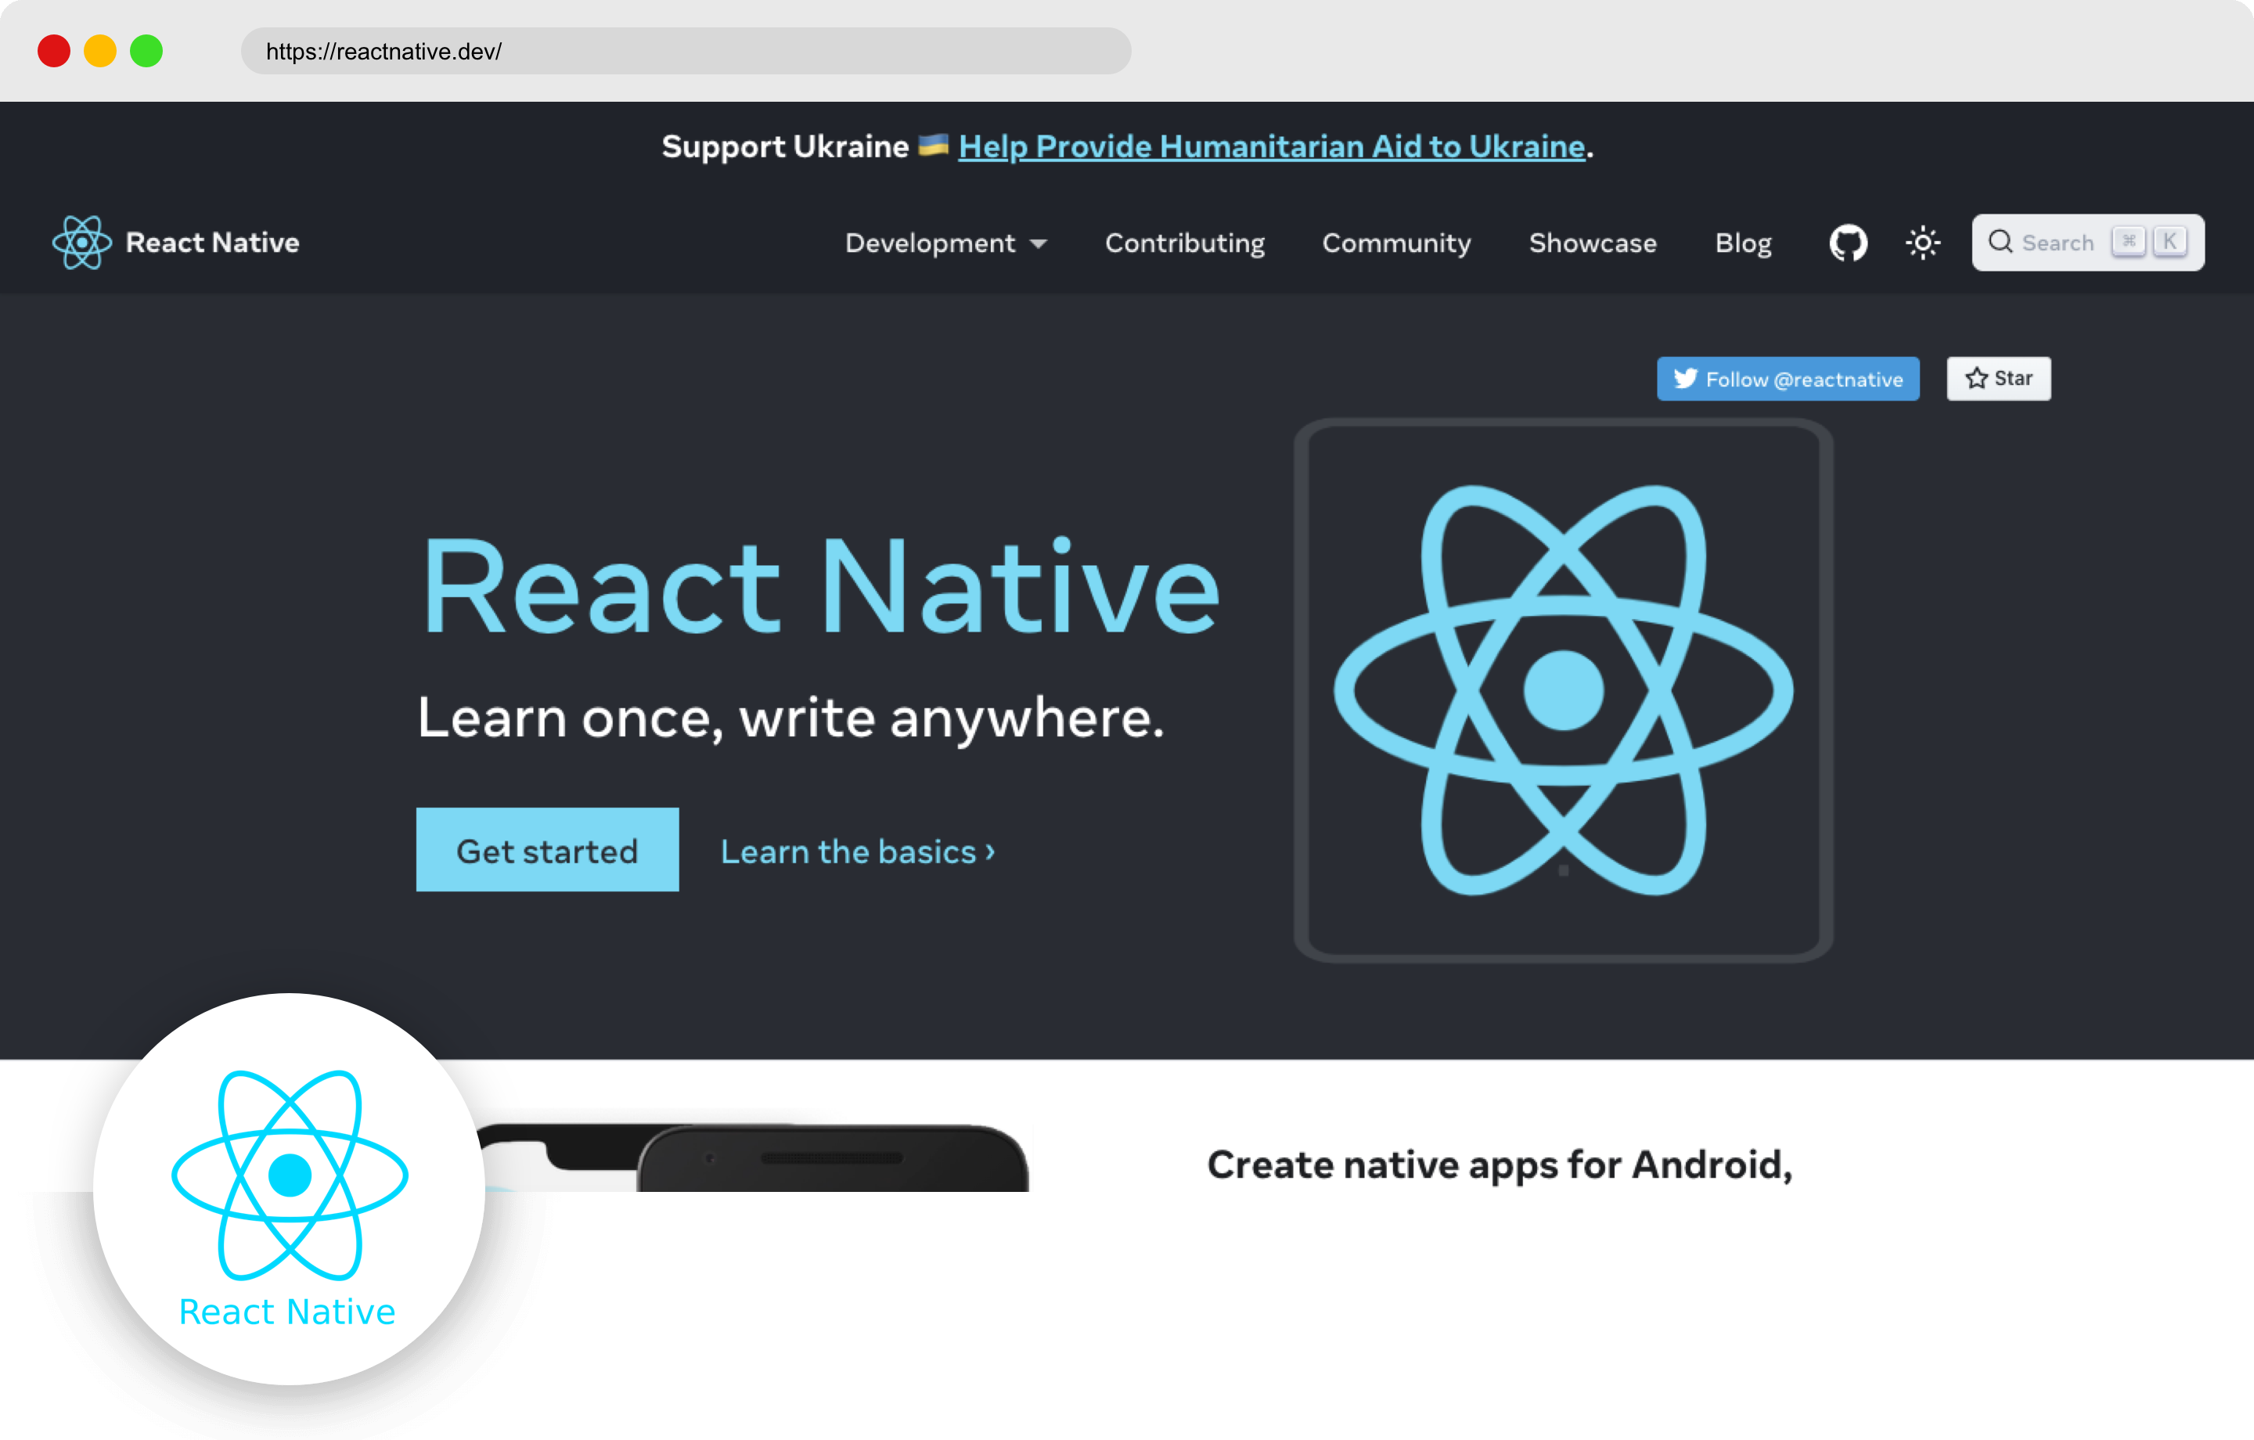The width and height of the screenshot is (2254, 1440).
Task: Click the green maximize window button
Action: [146, 51]
